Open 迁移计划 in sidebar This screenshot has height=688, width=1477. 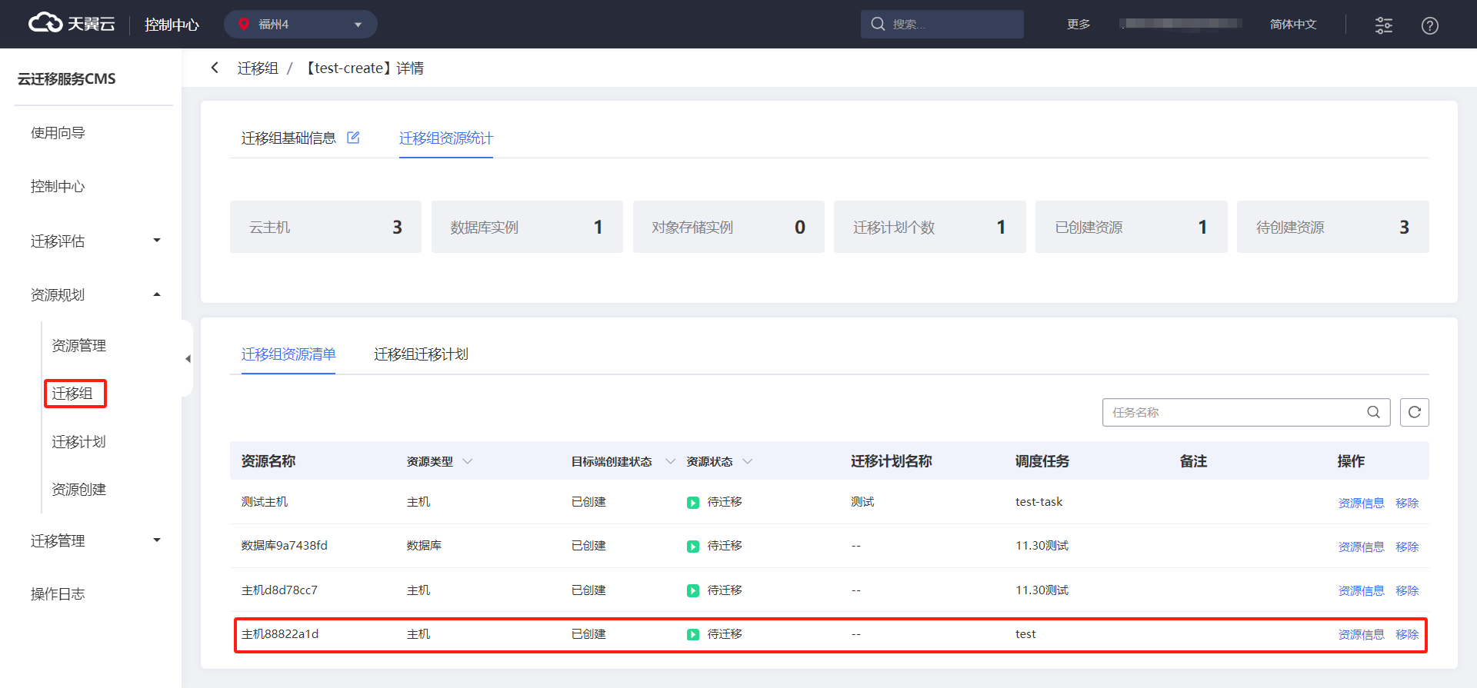pos(78,442)
